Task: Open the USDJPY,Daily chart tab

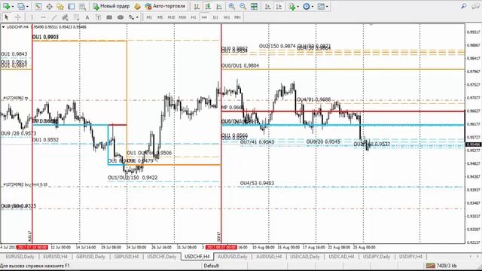Action: coord(377,256)
